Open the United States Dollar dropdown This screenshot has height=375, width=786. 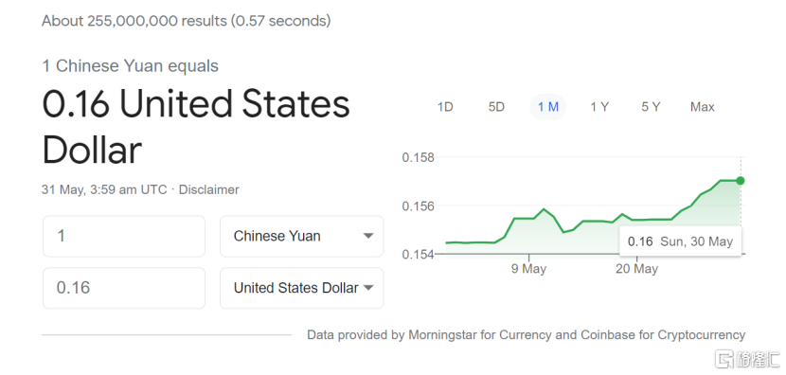[x=302, y=288]
